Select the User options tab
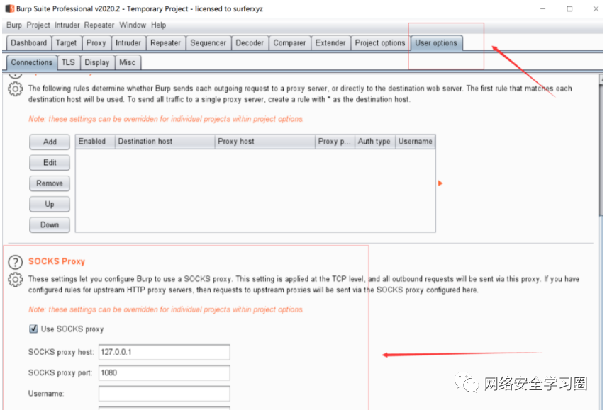Image resolution: width=607 pixels, height=410 pixels. (x=436, y=43)
